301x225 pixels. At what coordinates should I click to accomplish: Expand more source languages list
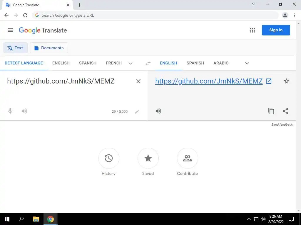131,63
